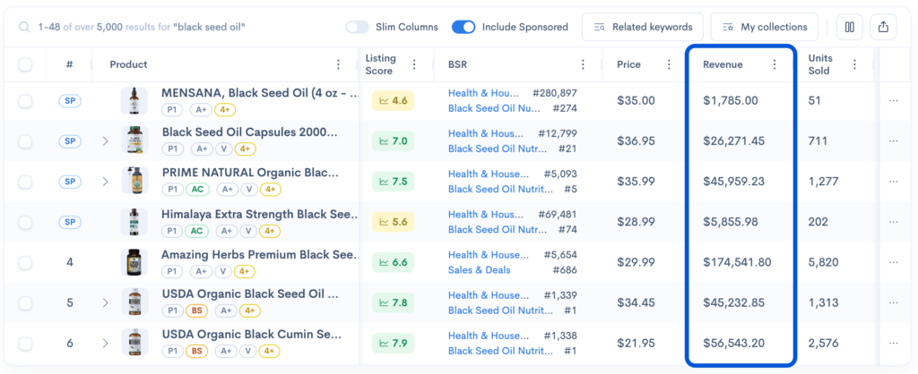
Task: Open Product column options menu
Action: click(x=338, y=64)
